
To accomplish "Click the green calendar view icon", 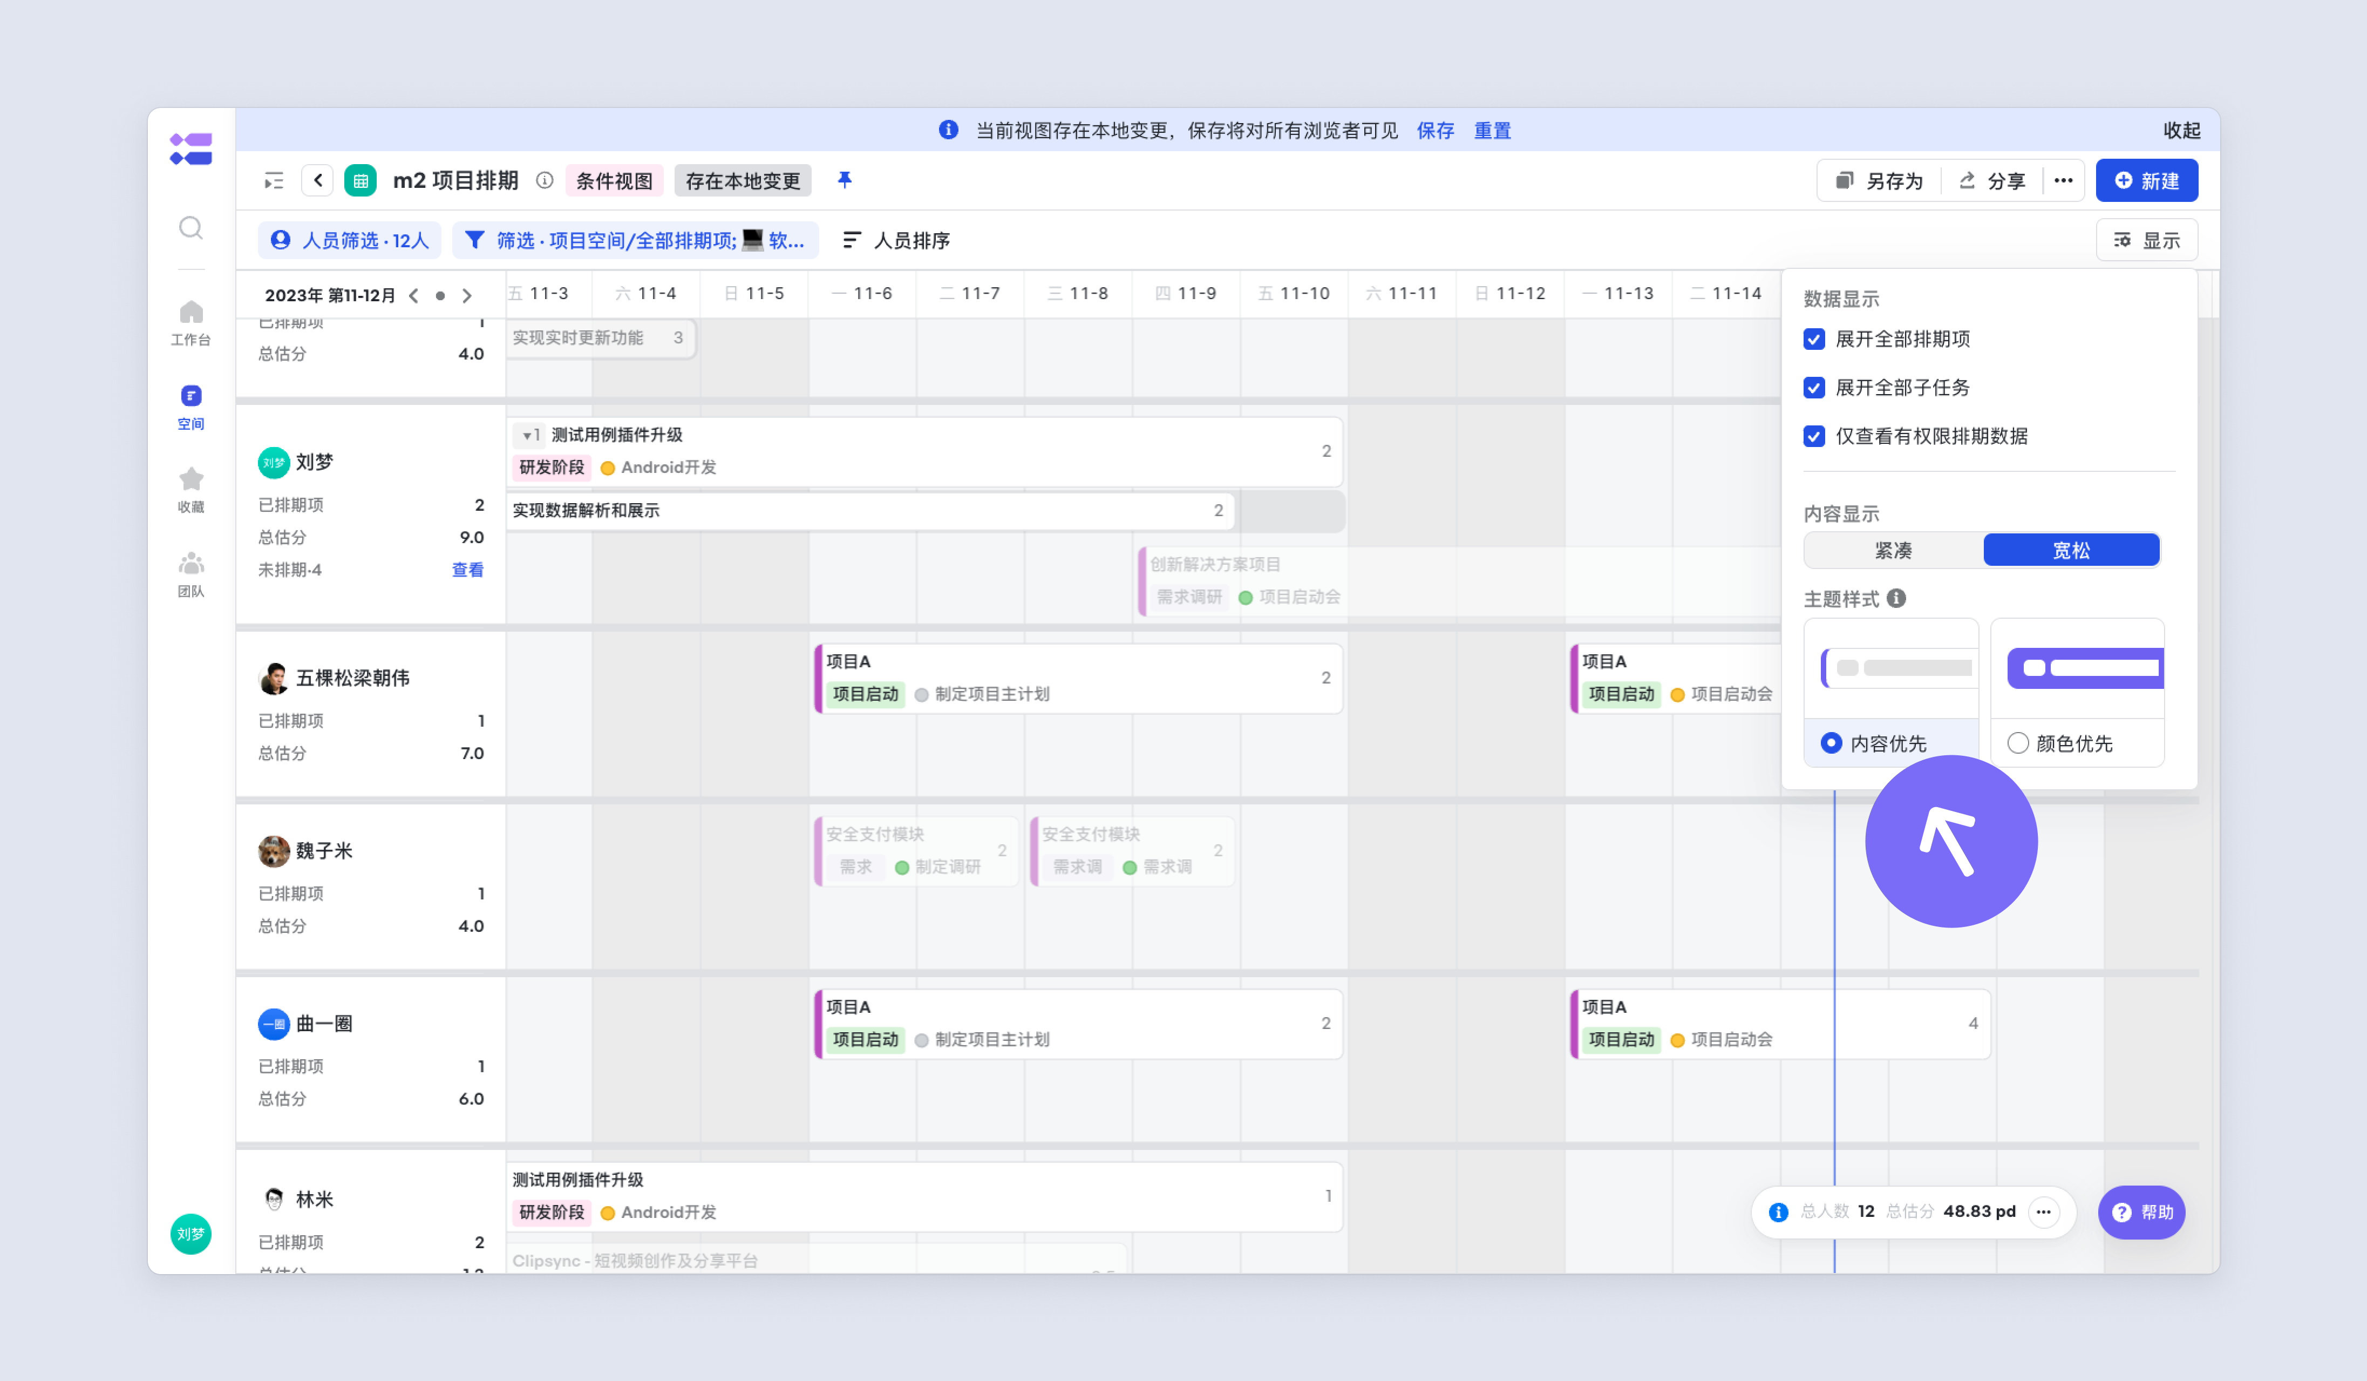I will pyautogui.click(x=361, y=180).
